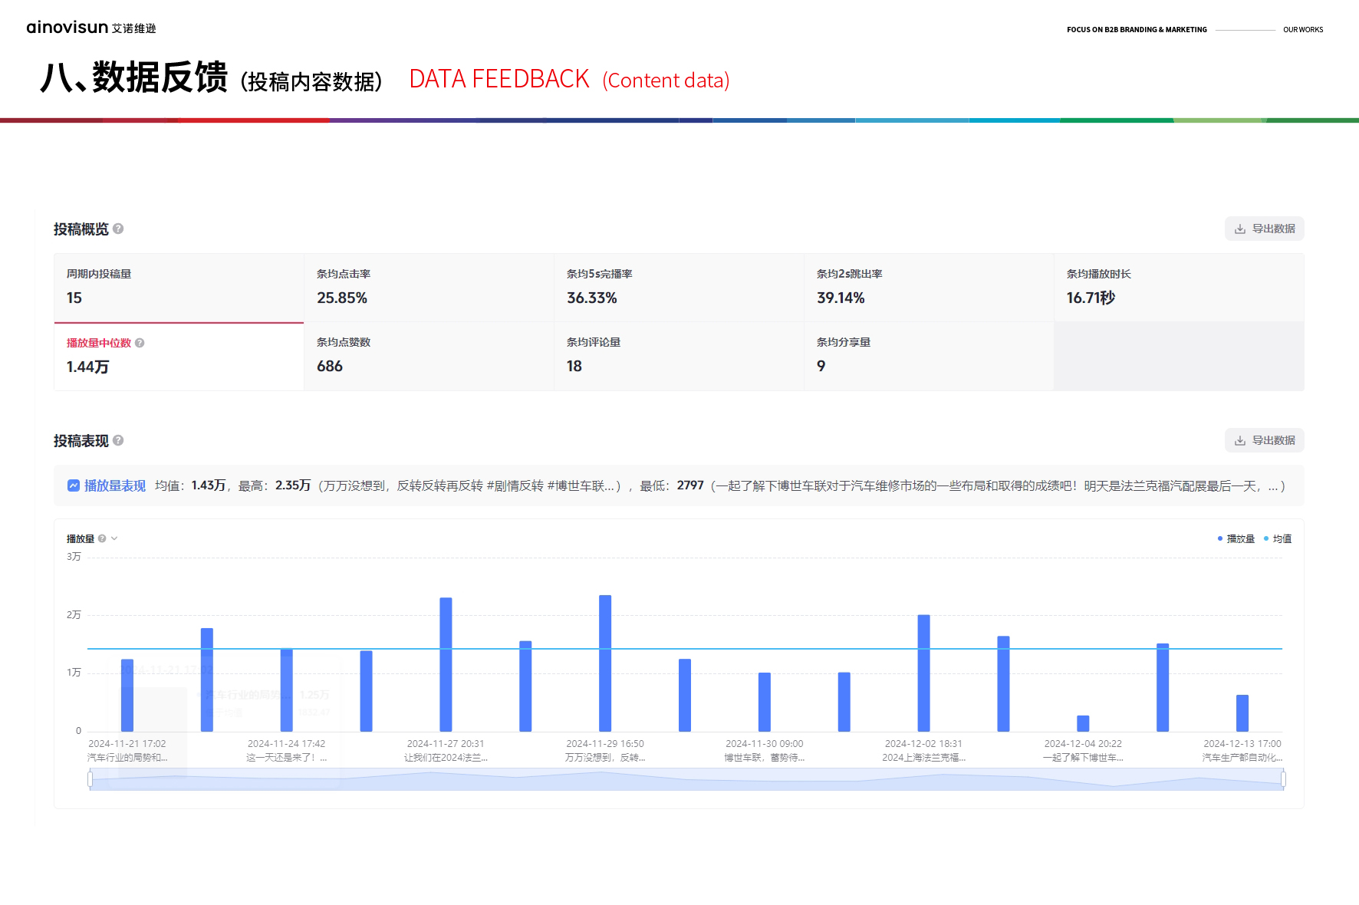
Task: Toggle the 播放量 legend series
Action: pyautogui.click(x=1236, y=538)
